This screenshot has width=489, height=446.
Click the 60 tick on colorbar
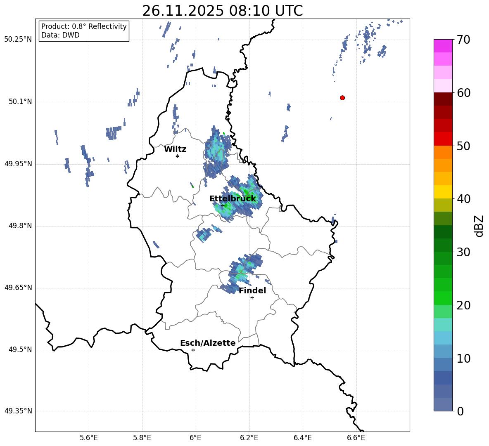[x=463, y=93]
